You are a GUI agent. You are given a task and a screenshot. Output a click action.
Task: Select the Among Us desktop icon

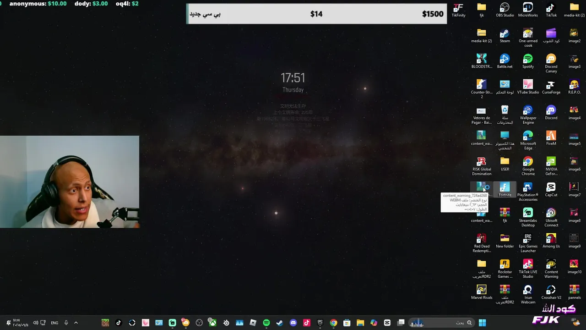551,241
